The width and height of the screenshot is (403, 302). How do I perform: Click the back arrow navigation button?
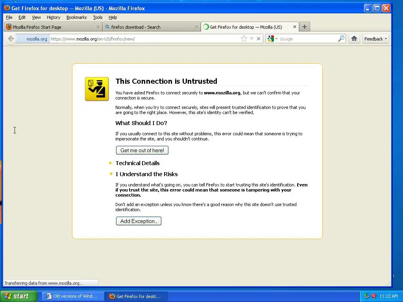(x=11, y=39)
